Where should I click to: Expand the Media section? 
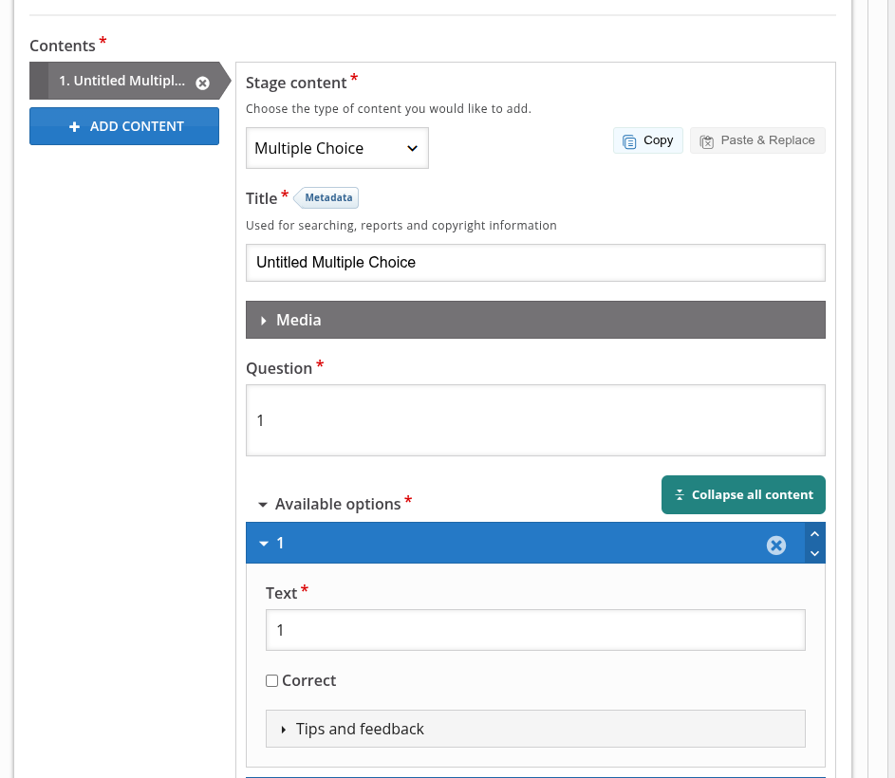pos(535,320)
